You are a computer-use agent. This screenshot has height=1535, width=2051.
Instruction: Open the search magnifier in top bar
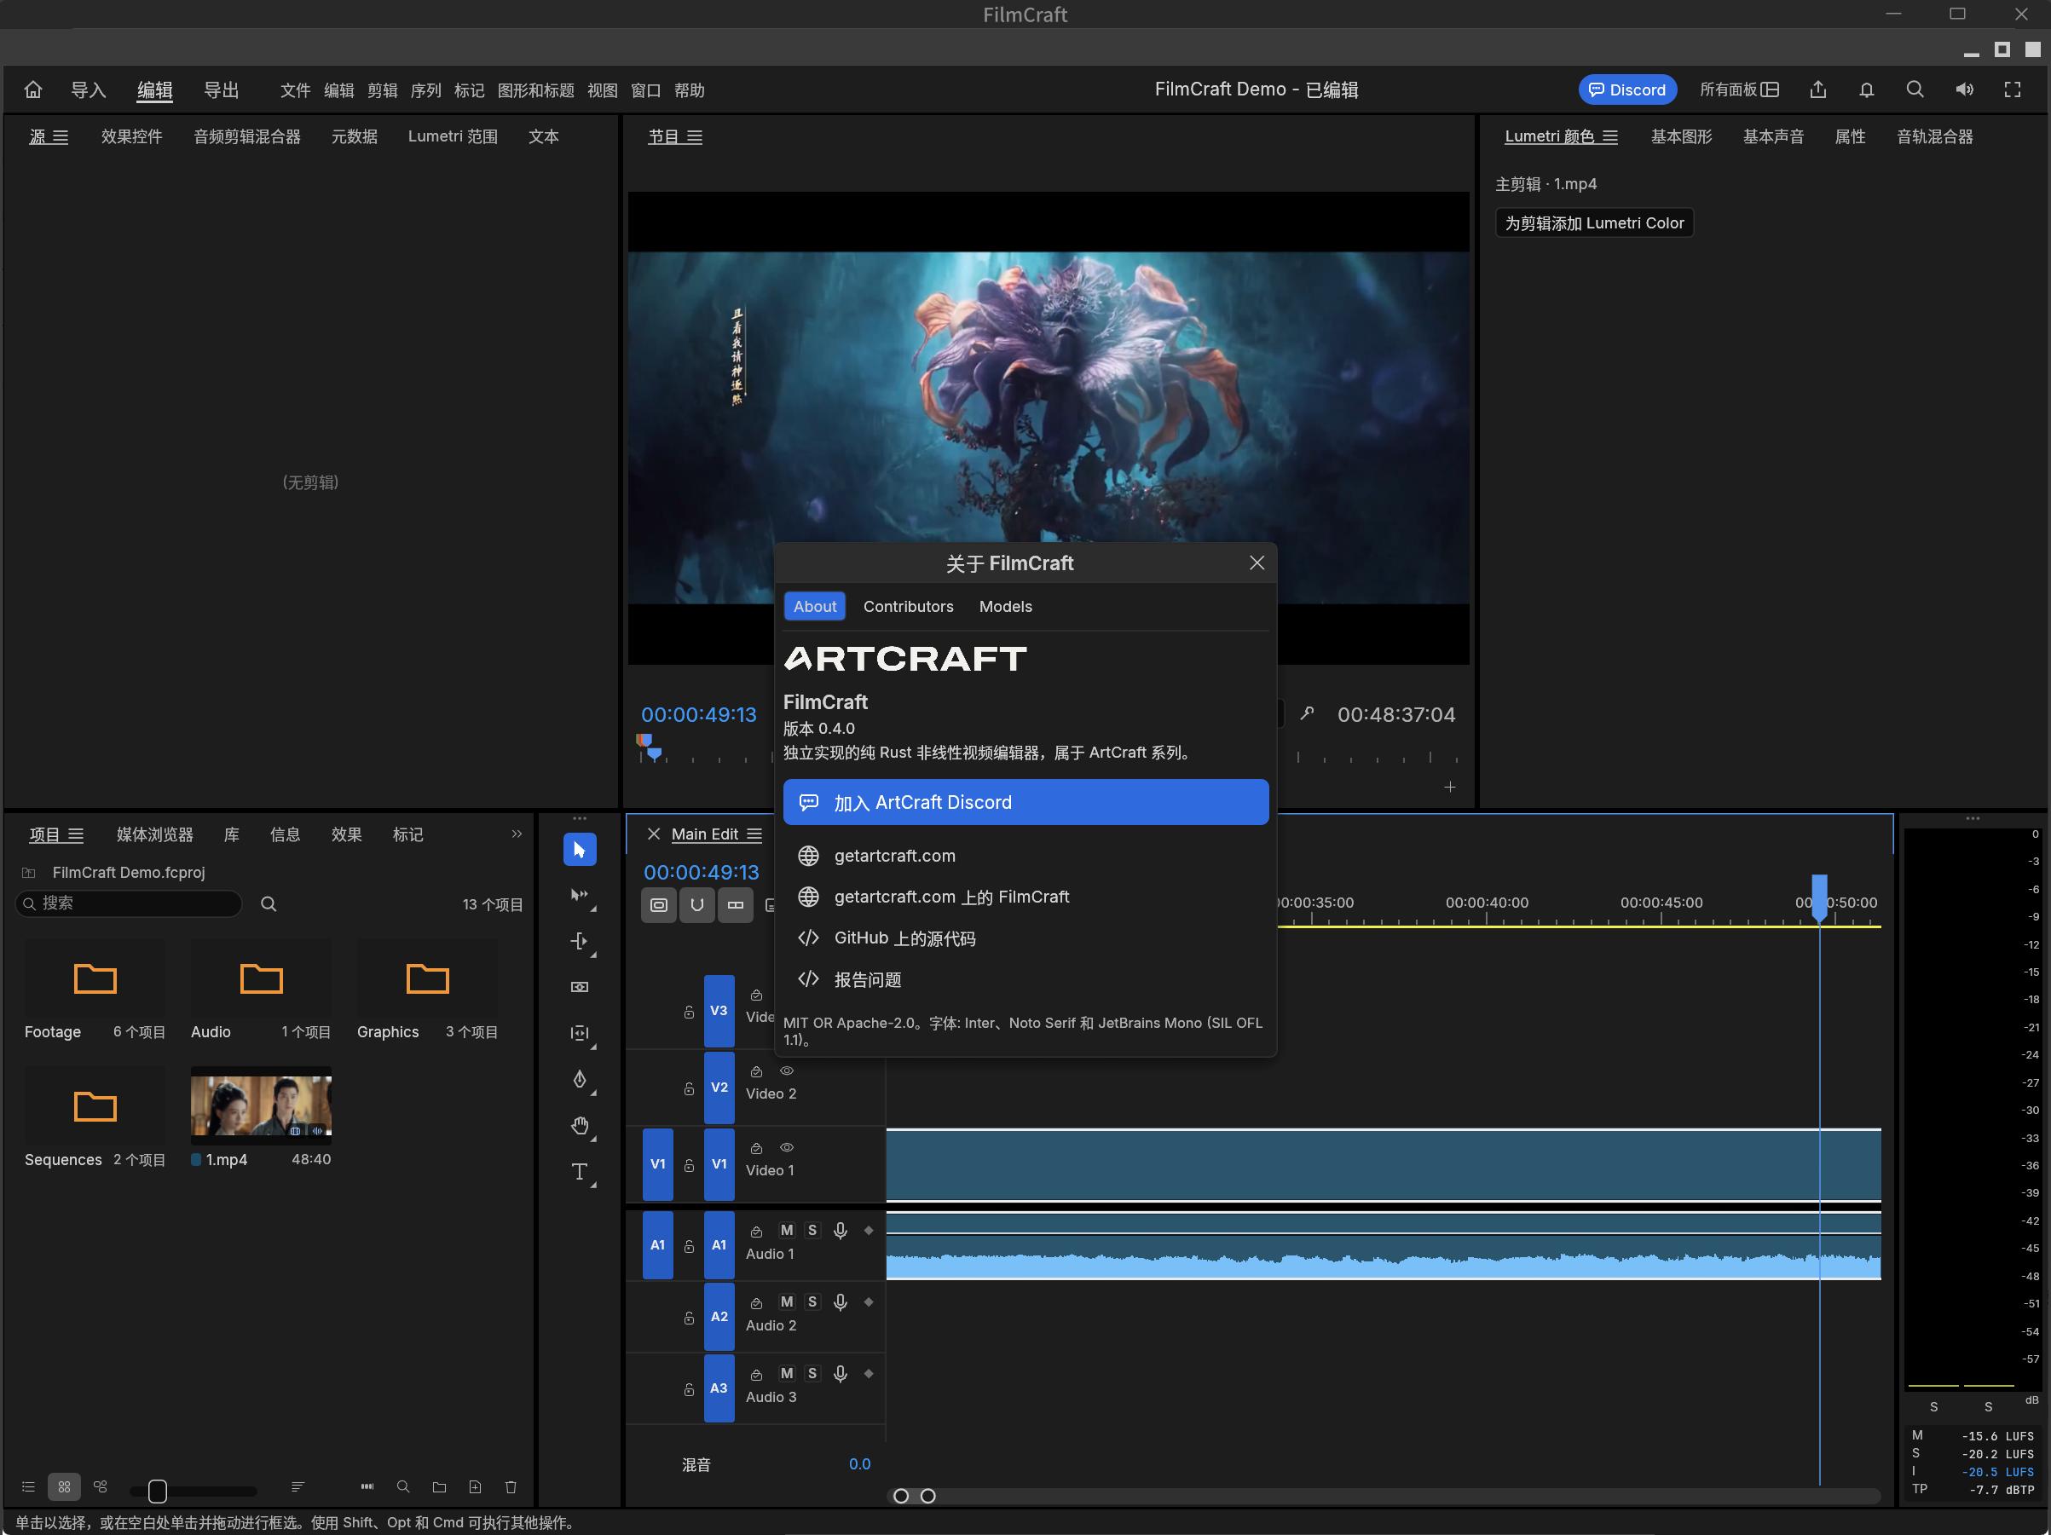(1915, 89)
